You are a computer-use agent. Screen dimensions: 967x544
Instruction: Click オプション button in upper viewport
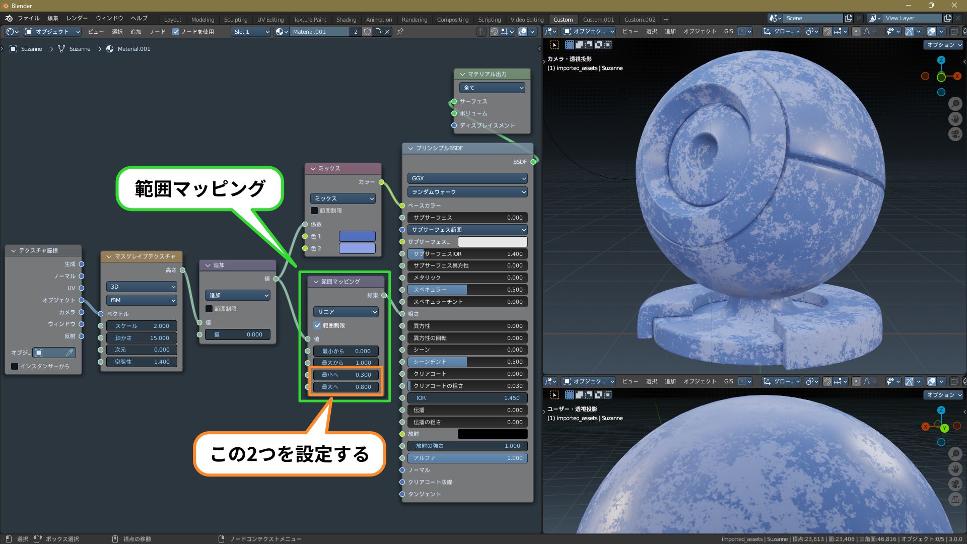pos(944,45)
